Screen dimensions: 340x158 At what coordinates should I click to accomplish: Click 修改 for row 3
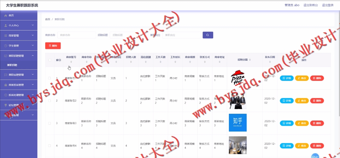pos(302,123)
